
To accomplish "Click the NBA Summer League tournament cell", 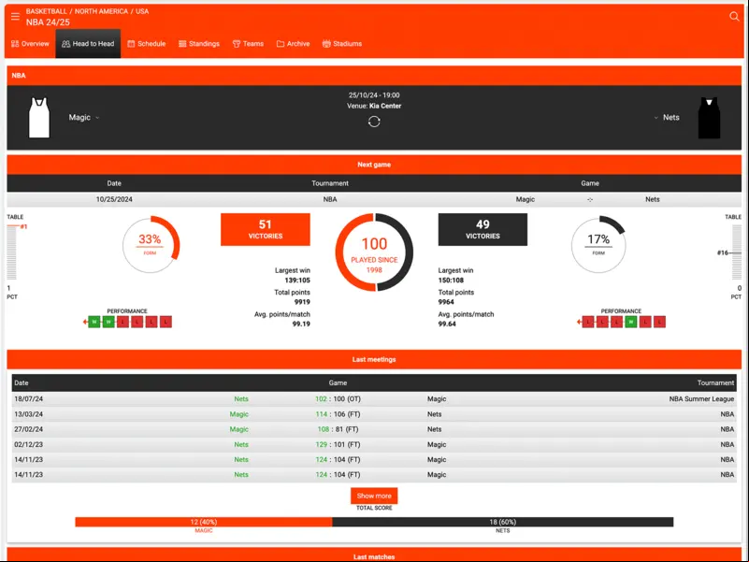I will [x=701, y=399].
